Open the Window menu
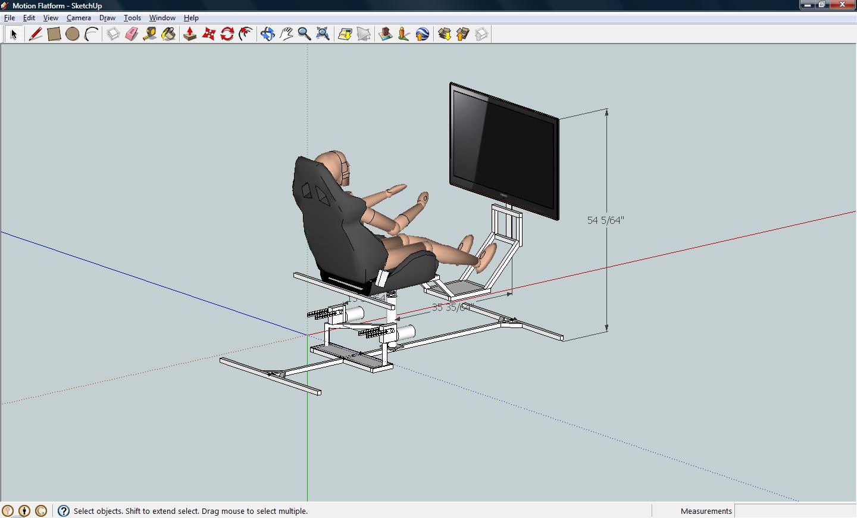This screenshot has width=857, height=518. click(x=162, y=18)
